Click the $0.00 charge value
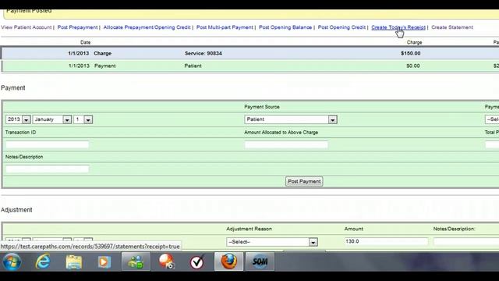This screenshot has width=499, height=281. coord(413,66)
